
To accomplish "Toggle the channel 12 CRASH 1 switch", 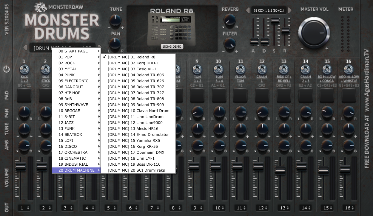I will pyautogui.click(x=262, y=70).
